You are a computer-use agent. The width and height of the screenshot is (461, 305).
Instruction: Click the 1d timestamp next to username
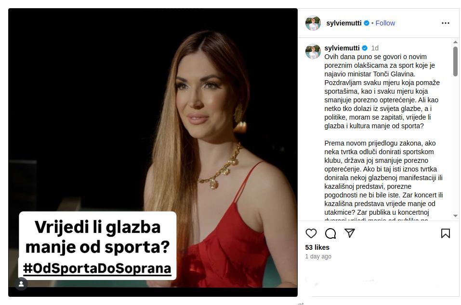point(375,48)
